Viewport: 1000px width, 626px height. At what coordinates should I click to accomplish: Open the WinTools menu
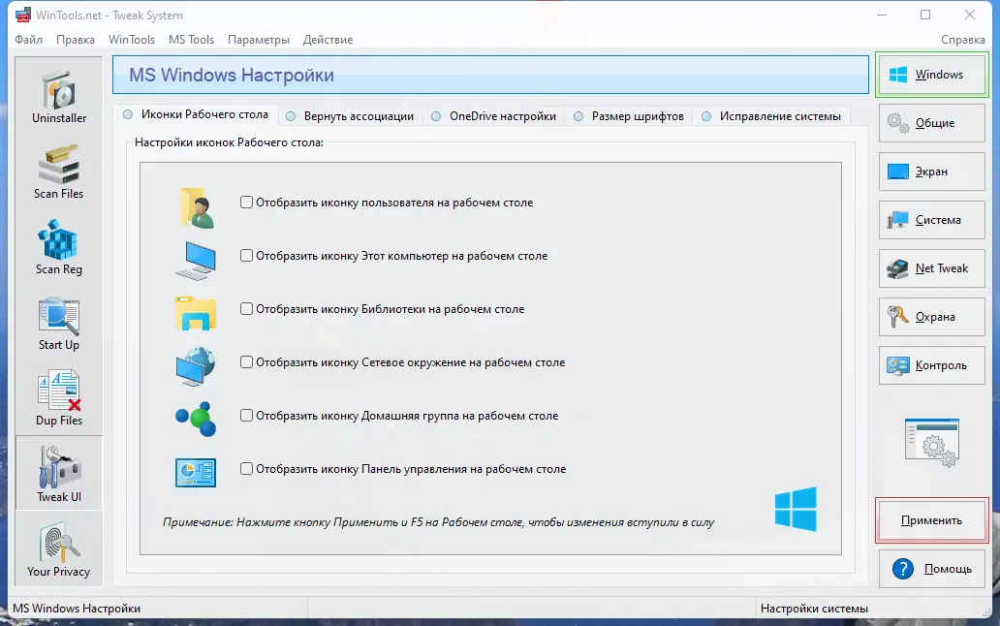point(132,40)
